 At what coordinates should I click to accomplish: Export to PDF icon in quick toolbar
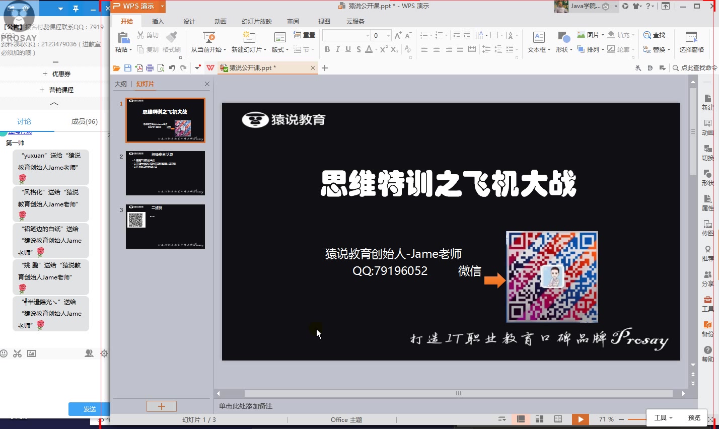click(139, 68)
